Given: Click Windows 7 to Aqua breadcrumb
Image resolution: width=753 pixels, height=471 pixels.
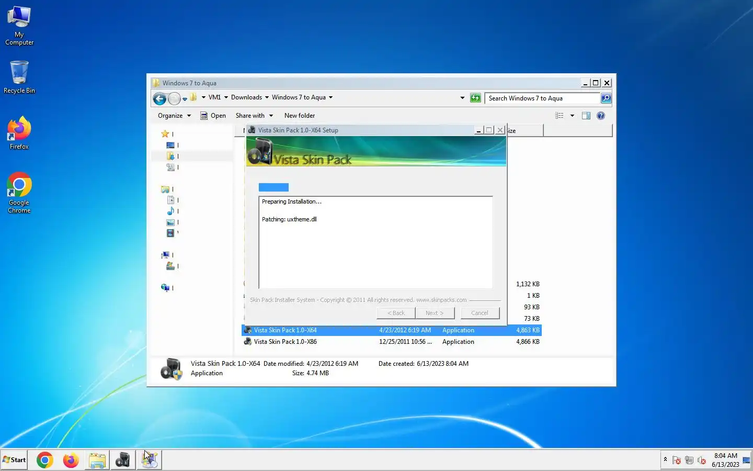Looking at the screenshot, I should coord(299,97).
